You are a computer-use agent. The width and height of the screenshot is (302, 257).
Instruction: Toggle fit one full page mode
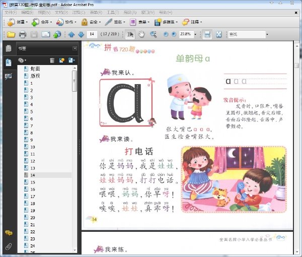tap(219, 34)
